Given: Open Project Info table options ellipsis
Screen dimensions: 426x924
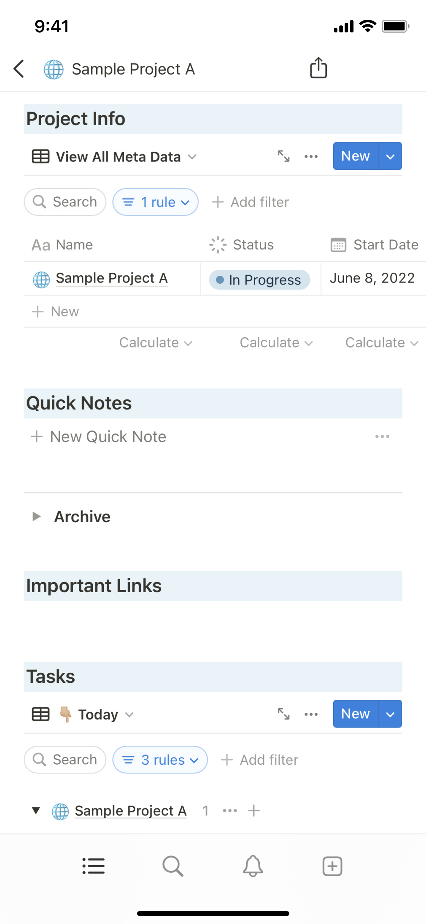Looking at the screenshot, I should (311, 156).
